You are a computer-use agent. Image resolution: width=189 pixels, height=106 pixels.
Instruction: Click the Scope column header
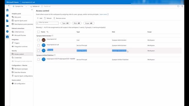click(149, 32)
